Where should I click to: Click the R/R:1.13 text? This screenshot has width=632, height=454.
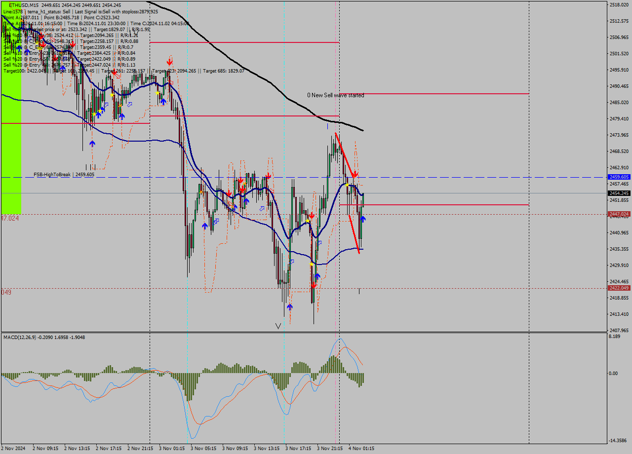126,65
